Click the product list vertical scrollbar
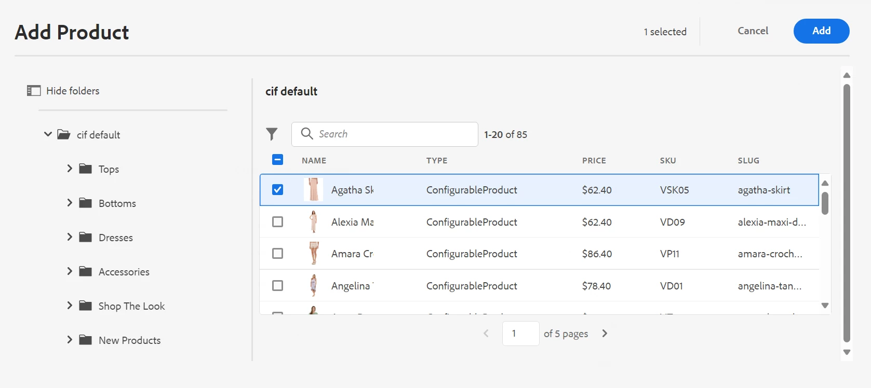Image resolution: width=871 pixels, height=388 pixels. coord(825,203)
